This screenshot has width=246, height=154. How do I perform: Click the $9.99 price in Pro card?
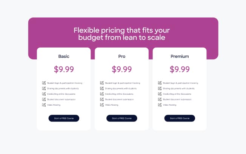coord(122,69)
